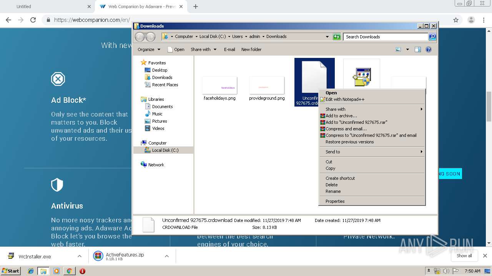Choose Delete in the context menu
492x276 pixels.
[372, 185]
